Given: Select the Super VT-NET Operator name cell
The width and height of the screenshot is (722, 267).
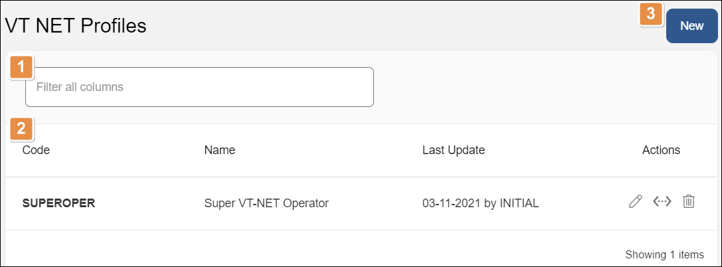Looking at the screenshot, I should 266,203.
